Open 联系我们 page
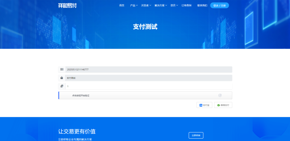 pos(202,5)
